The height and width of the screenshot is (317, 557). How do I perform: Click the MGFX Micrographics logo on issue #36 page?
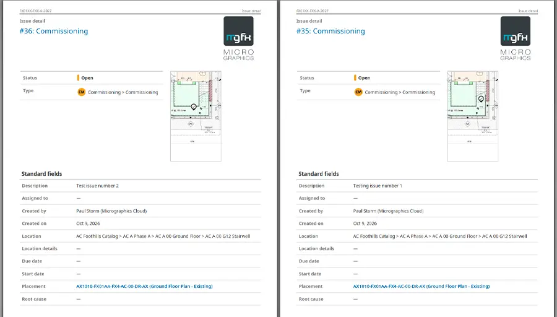238,38
